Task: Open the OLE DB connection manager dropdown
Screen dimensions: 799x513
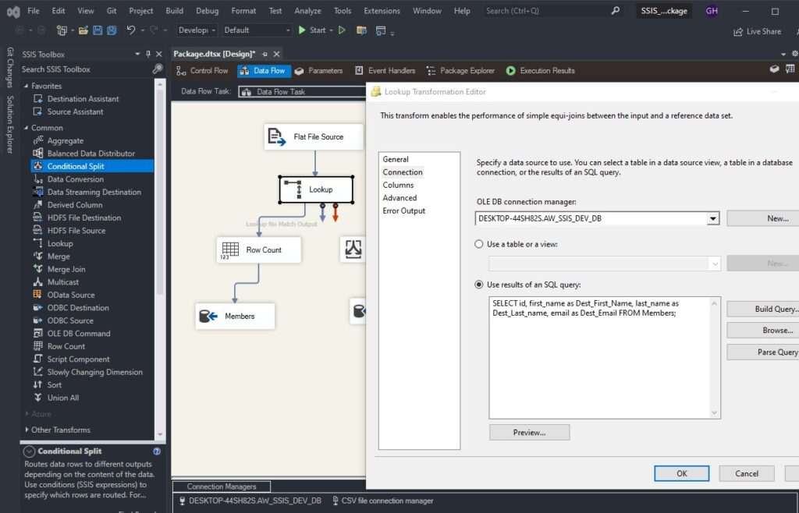Action: (x=712, y=218)
